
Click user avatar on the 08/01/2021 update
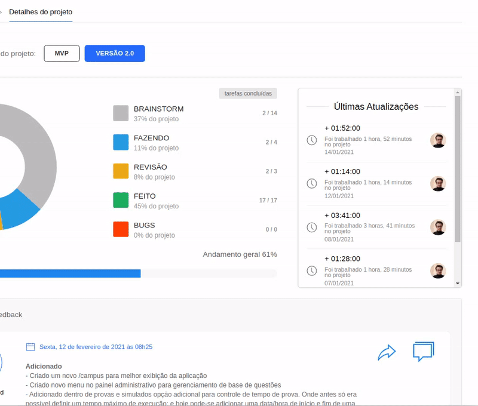438,227
